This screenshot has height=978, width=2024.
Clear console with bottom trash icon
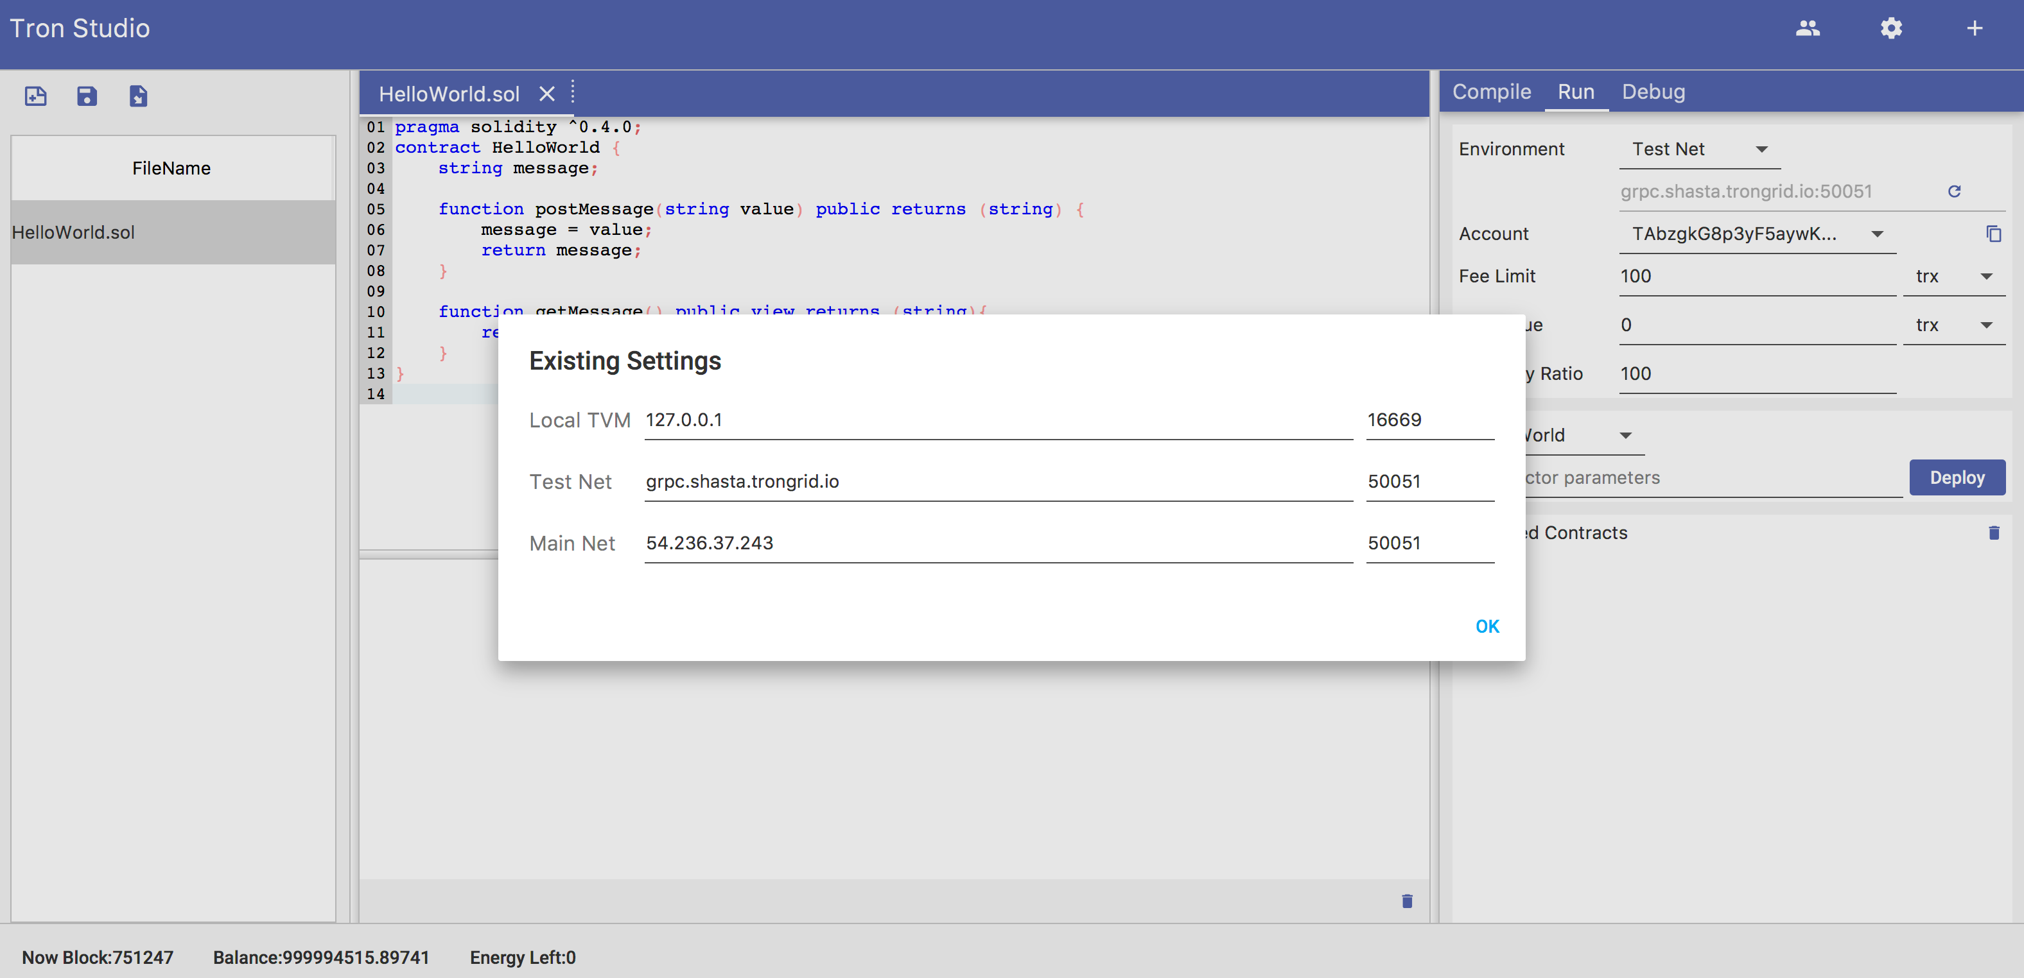pos(1406,901)
